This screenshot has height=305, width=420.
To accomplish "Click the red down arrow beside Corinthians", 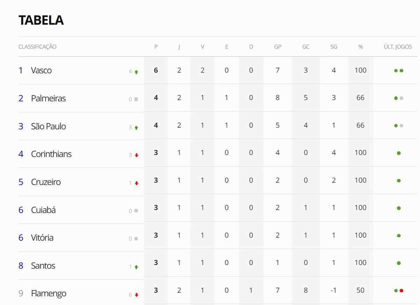I will [x=136, y=155].
